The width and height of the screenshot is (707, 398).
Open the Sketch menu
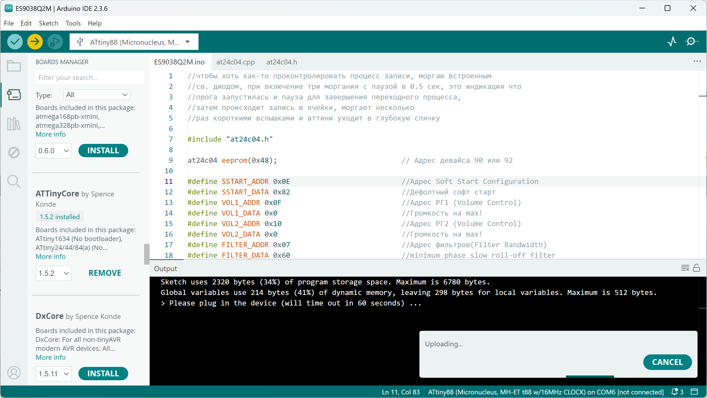49,23
